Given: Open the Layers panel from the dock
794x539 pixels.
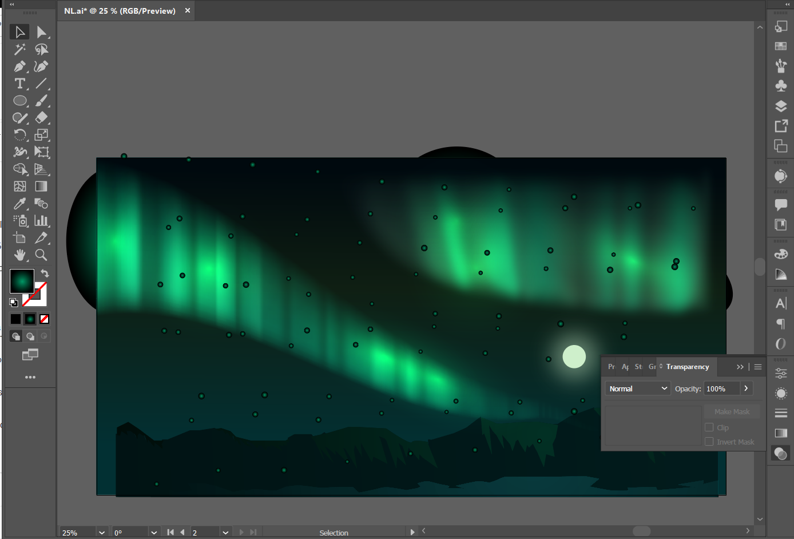Looking at the screenshot, I should (781, 106).
